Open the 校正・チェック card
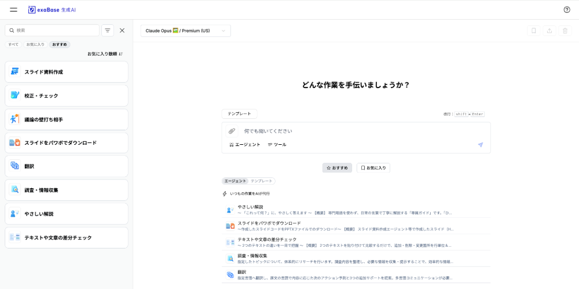This screenshot has width=579, height=289. click(x=67, y=96)
